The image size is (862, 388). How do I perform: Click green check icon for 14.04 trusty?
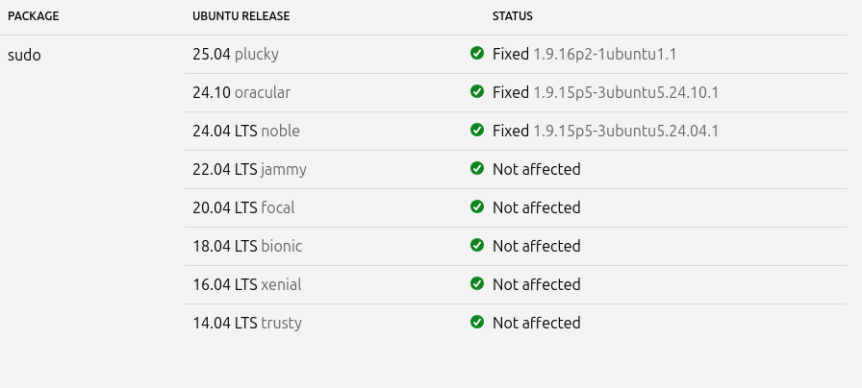pos(476,323)
